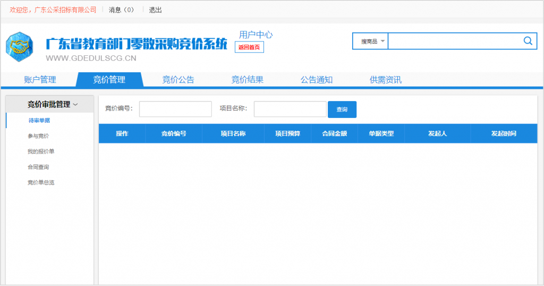Click the search magnifier icon
Viewport: 544px width, 286px height.
[x=528, y=41]
